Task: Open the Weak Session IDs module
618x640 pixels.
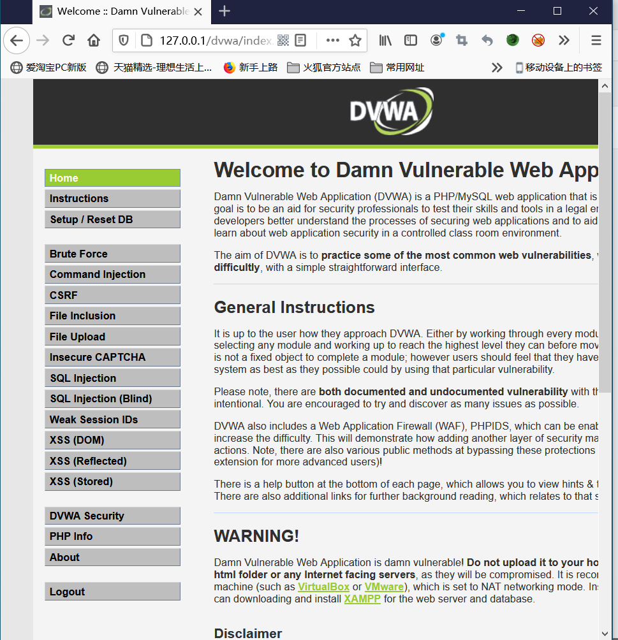Action: click(x=112, y=419)
